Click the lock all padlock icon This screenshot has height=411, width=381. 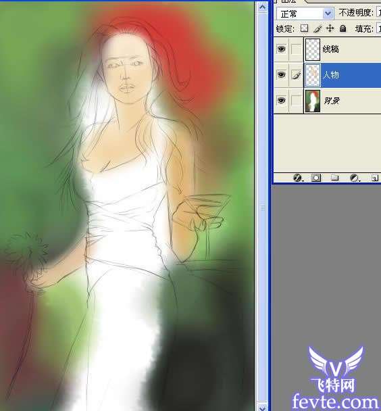click(342, 28)
